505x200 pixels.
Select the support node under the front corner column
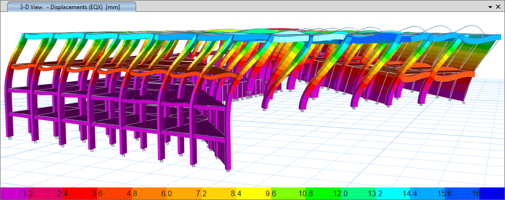[x=228, y=171]
